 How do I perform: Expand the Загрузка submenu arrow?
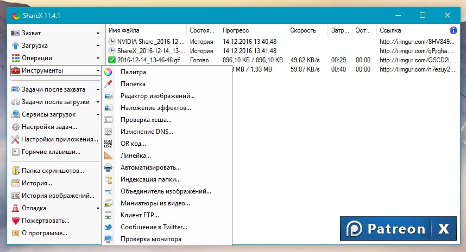98,46
